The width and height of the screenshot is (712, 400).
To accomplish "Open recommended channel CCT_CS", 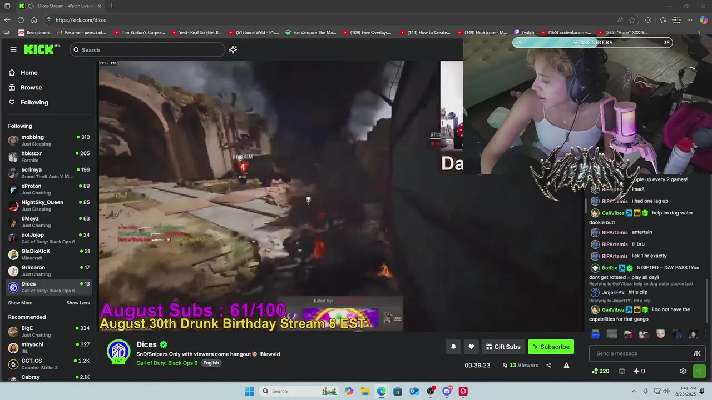I will [49, 364].
